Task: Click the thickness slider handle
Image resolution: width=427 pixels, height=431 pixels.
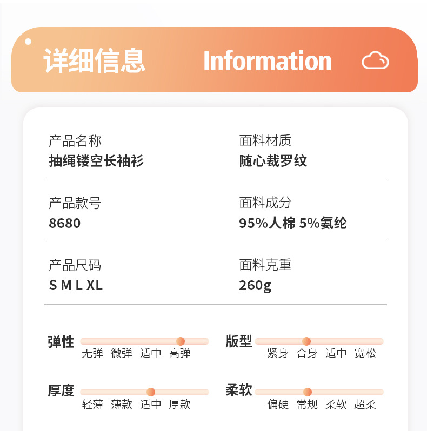Action: point(151,392)
